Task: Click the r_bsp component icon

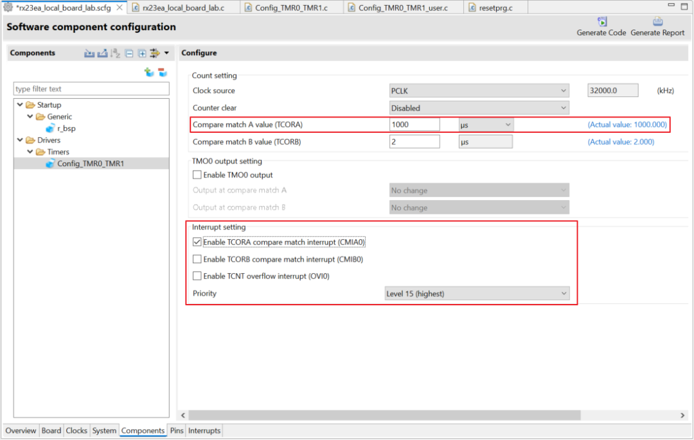Action: click(x=50, y=128)
